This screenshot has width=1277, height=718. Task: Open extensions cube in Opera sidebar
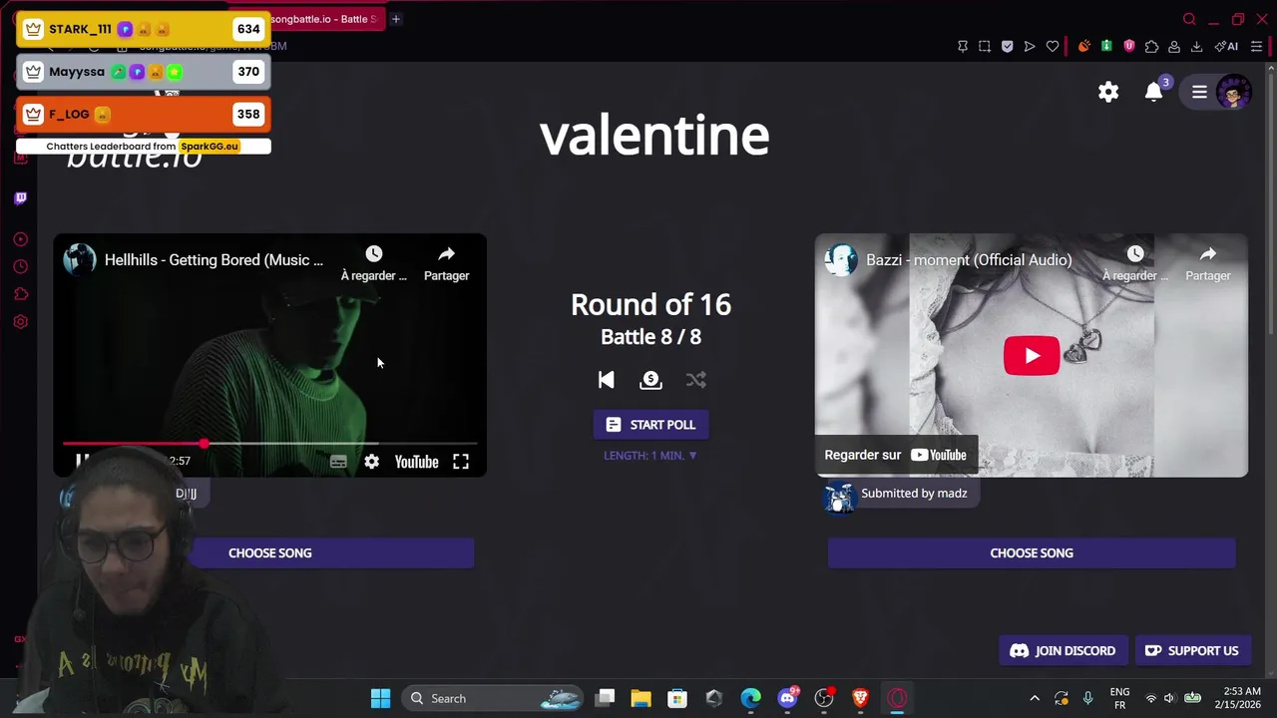pos(20,294)
